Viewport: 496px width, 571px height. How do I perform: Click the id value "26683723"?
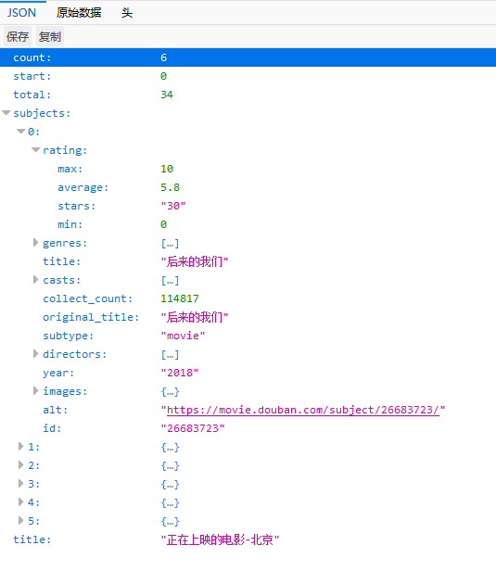pyautogui.click(x=193, y=428)
